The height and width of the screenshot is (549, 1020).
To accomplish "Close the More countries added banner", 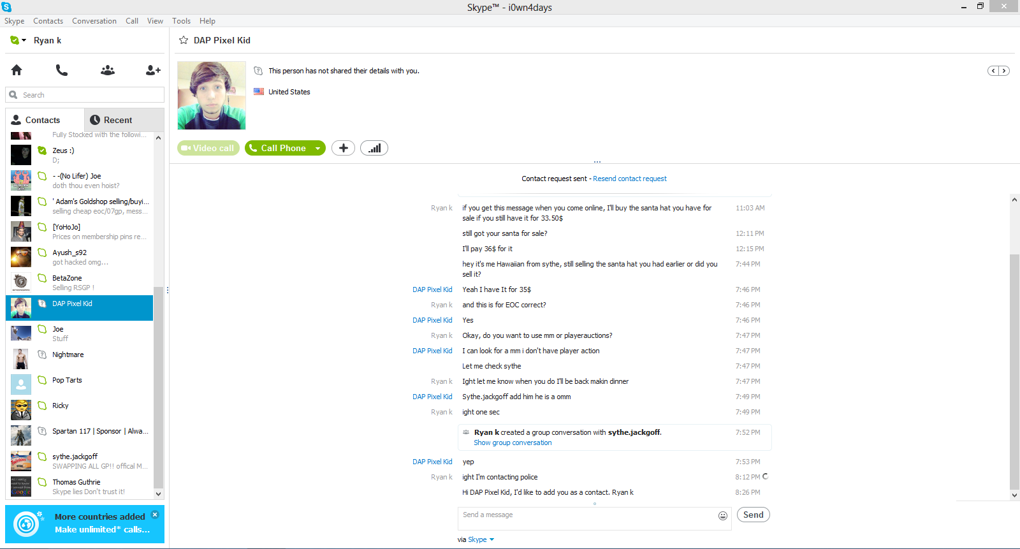I will 155,514.
